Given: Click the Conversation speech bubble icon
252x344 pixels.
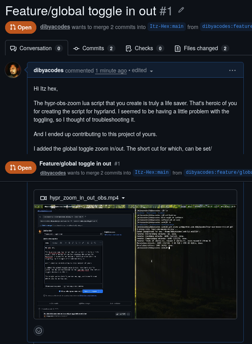Looking at the screenshot, I should (x=13, y=49).
